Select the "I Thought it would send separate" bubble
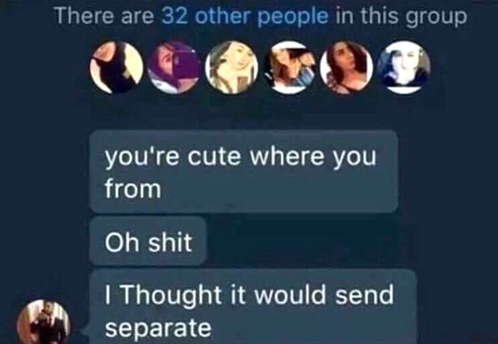 click(253, 307)
